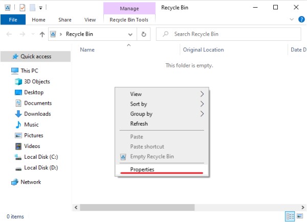This screenshot has height=222, width=307.
Task: Open Videos in the sidebar
Action: (x=32, y=146)
